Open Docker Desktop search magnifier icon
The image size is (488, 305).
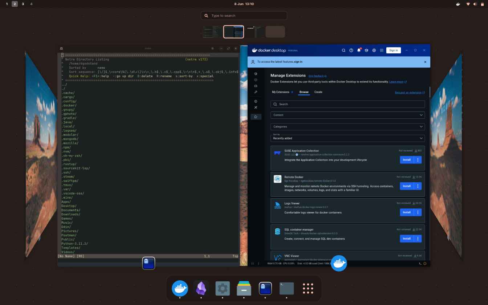(343, 50)
